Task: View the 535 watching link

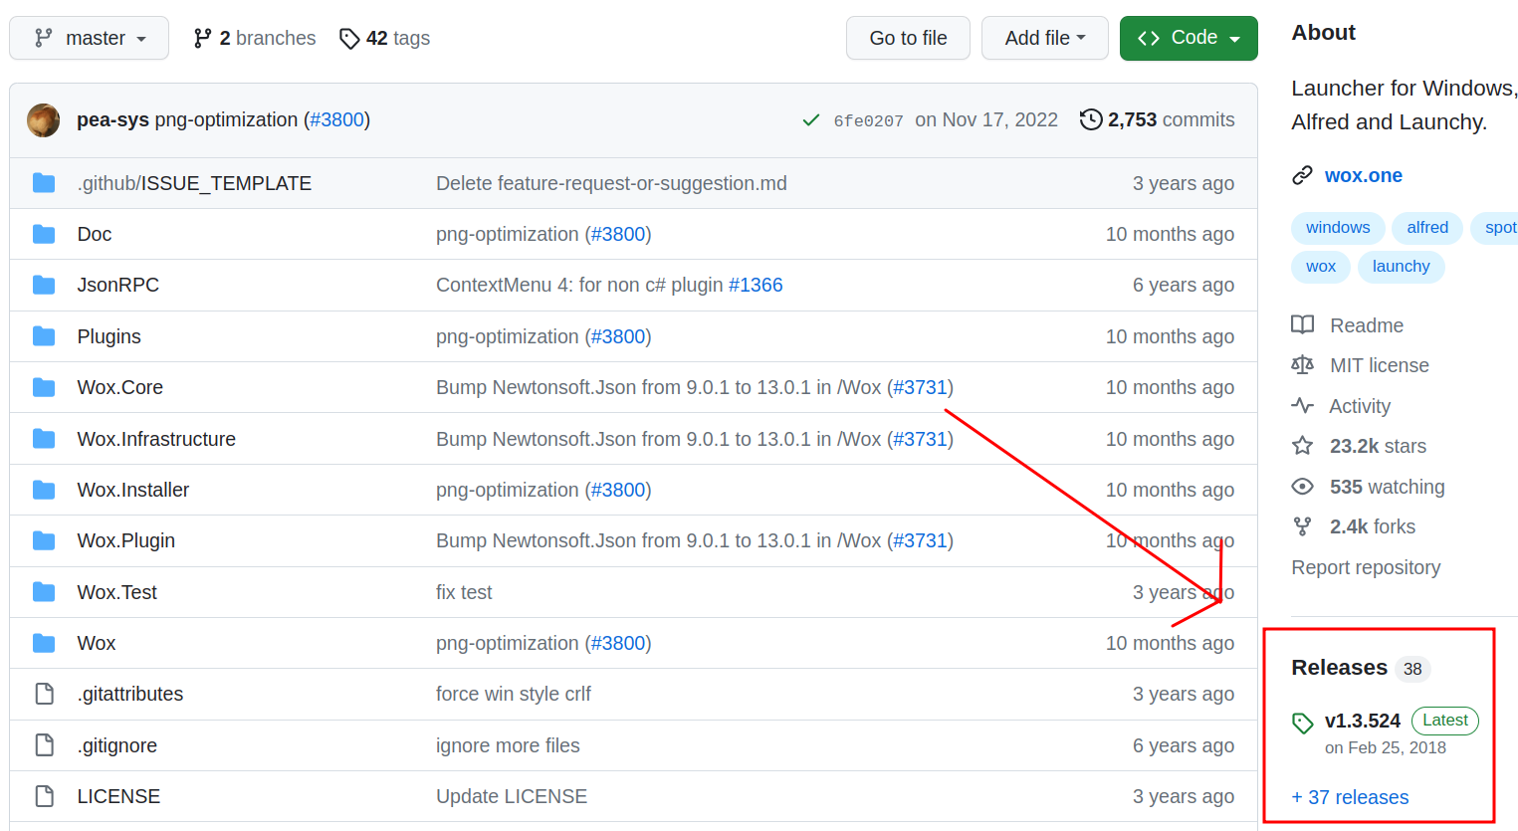Action: [x=1388, y=487]
